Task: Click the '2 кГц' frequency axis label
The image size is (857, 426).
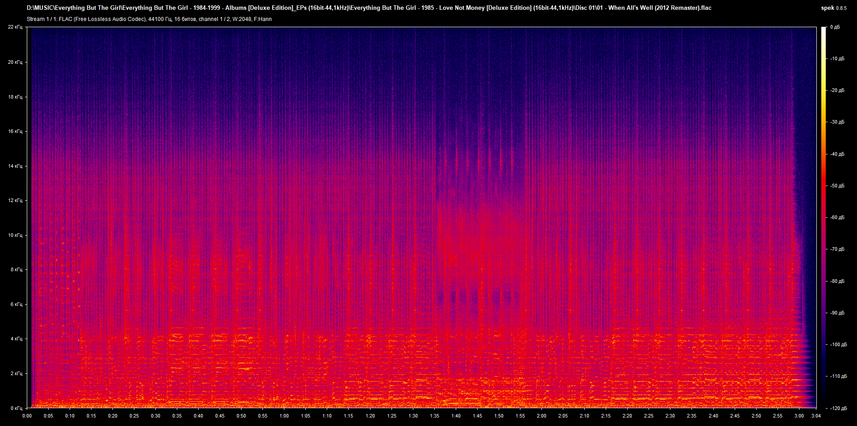Action: (17, 373)
